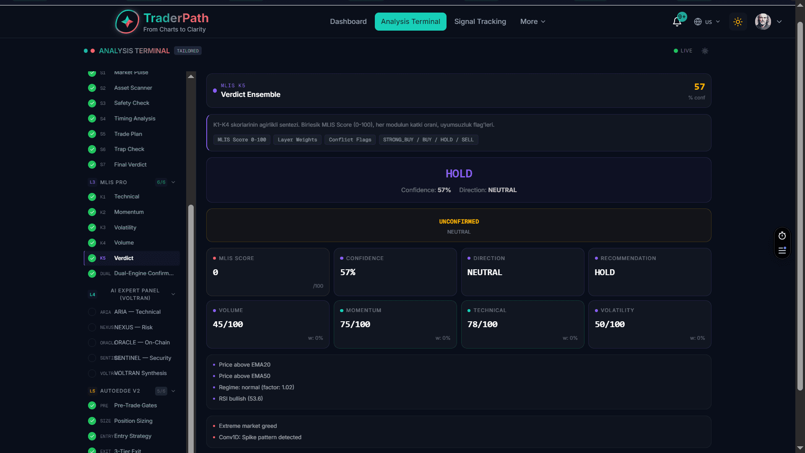
Task: Toggle the light theme sun icon
Action: (738, 22)
